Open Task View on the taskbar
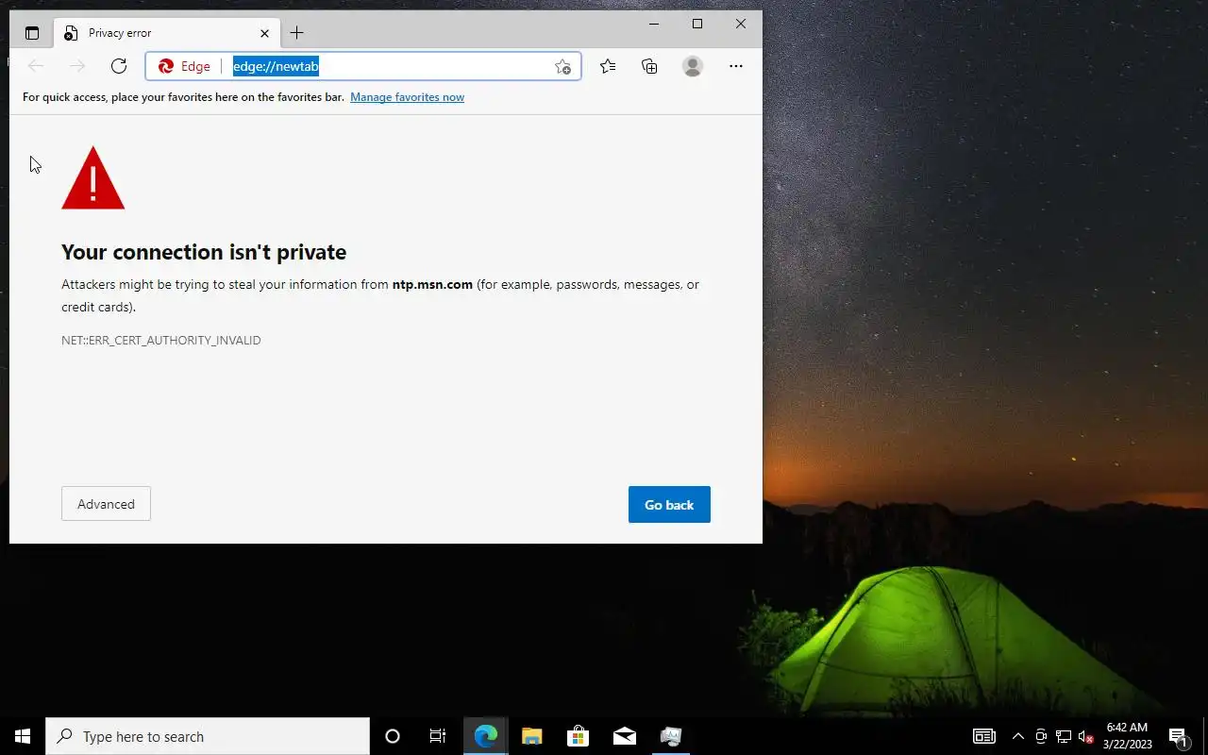This screenshot has width=1208, height=755. (x=438, y=736)
